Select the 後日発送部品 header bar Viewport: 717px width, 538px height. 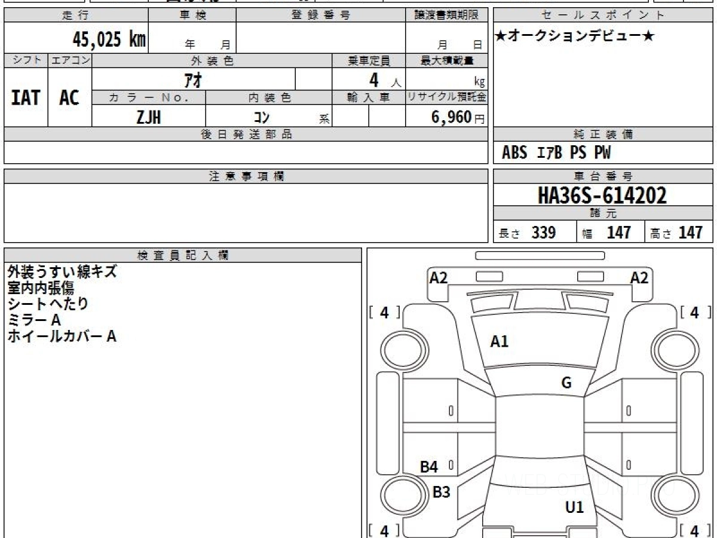pyautogui.click(x=246, y=134)
